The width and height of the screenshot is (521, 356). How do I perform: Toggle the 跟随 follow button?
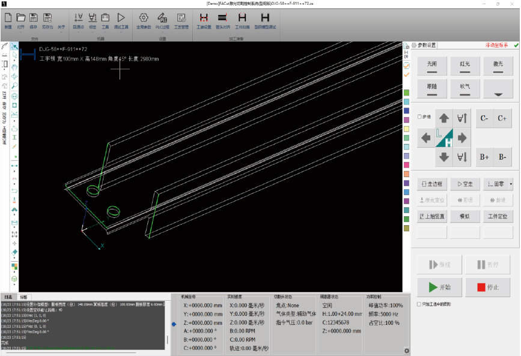pos(431,88)
